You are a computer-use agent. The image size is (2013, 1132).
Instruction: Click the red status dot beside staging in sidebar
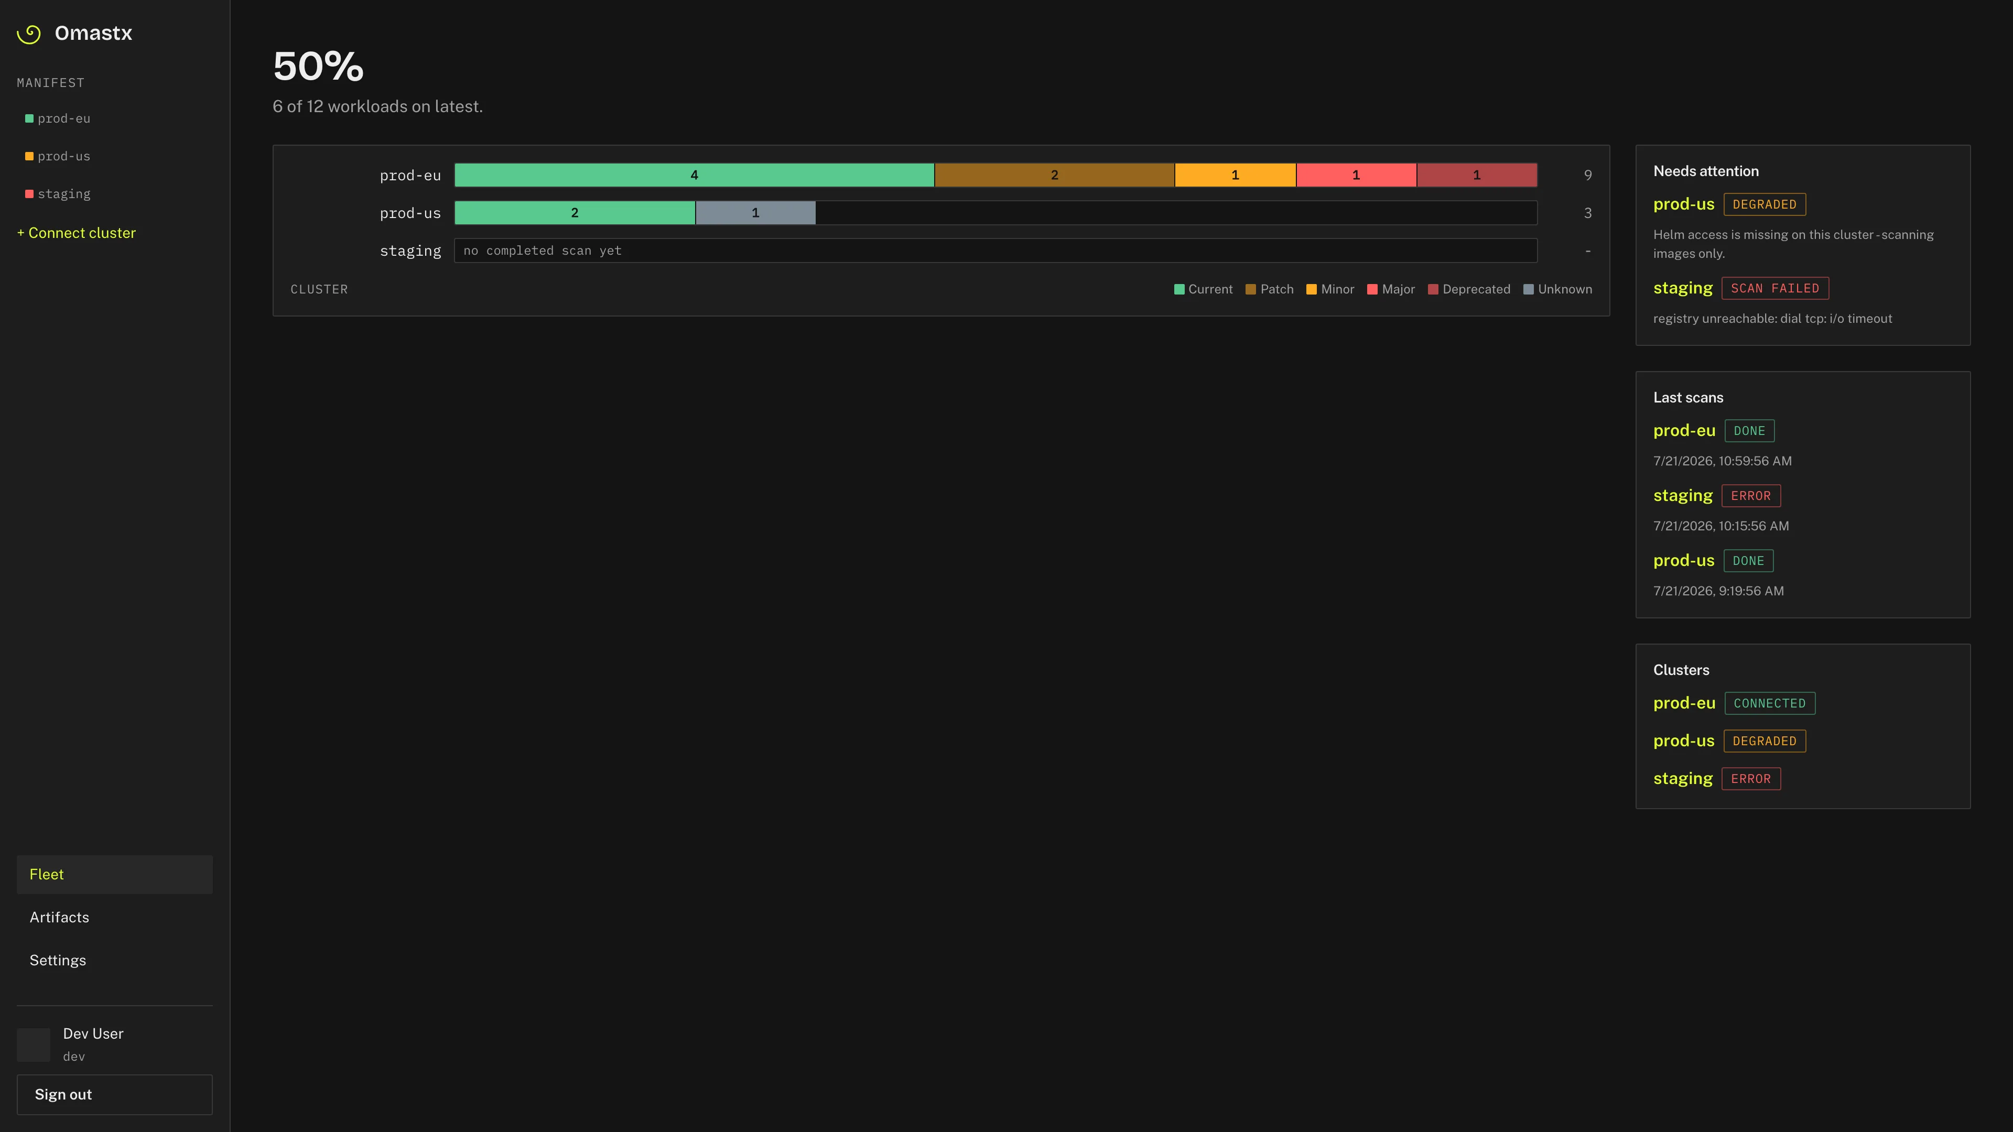pyautogui.click(x=29, y=194)
